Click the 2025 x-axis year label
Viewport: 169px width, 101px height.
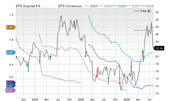point(81,99)
